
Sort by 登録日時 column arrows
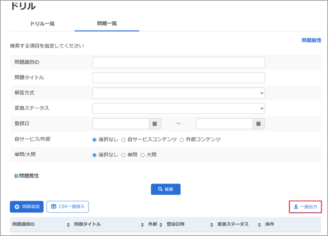click(212, 224)
